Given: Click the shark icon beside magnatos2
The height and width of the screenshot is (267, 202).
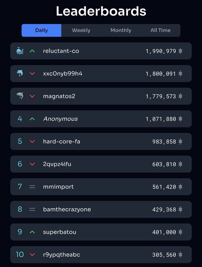Looking at the screenshot, I should pyautogui.click(x=20, y=96).
